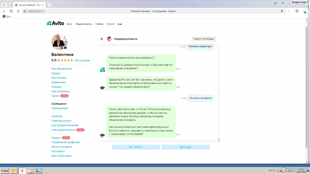Open Настройки in sidebar
Viewport: 310px width, 174px height.
(x=58, y=151)
